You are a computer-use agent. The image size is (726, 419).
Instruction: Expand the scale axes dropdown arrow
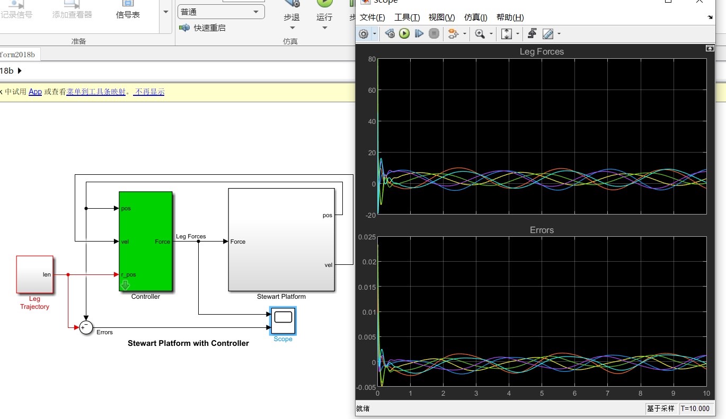coord(518,34)
